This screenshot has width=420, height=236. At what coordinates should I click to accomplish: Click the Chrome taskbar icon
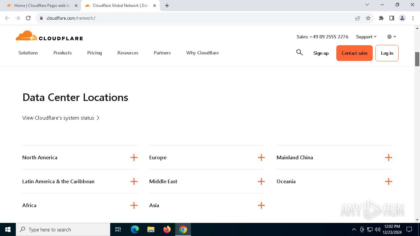(x=183, y=229)
